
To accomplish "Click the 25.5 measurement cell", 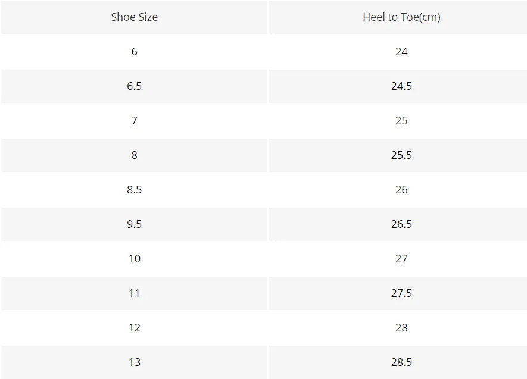I will click(x=401, y=155).
